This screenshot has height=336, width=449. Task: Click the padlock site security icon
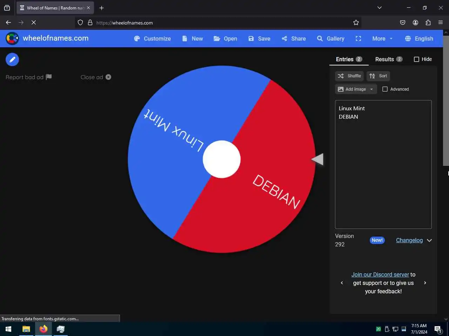coord(90,22)
